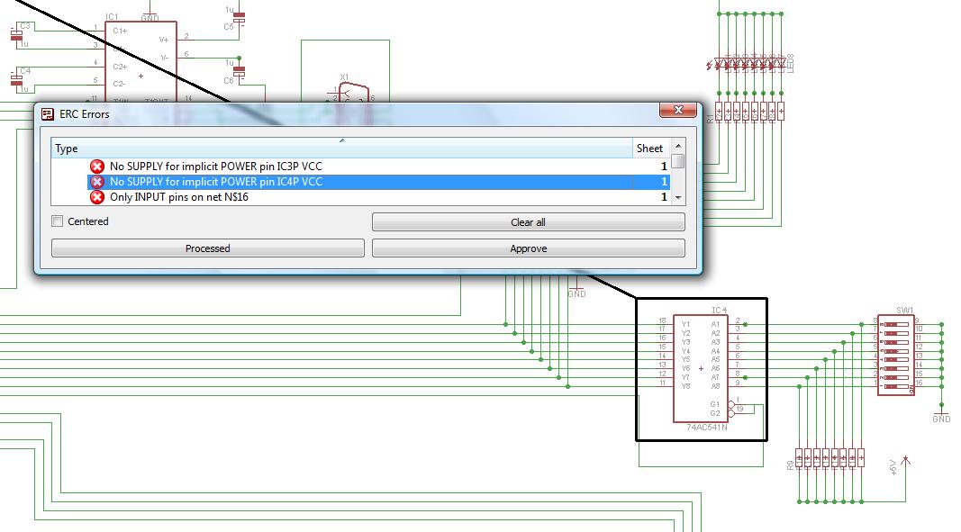Click the Clear all button
Screen dimensions: 961x532
(529, 221)
